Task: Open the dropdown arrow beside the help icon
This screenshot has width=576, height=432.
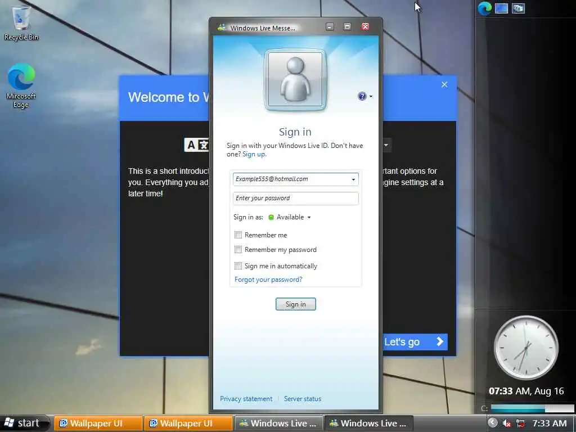Action: tap(371, 97)
